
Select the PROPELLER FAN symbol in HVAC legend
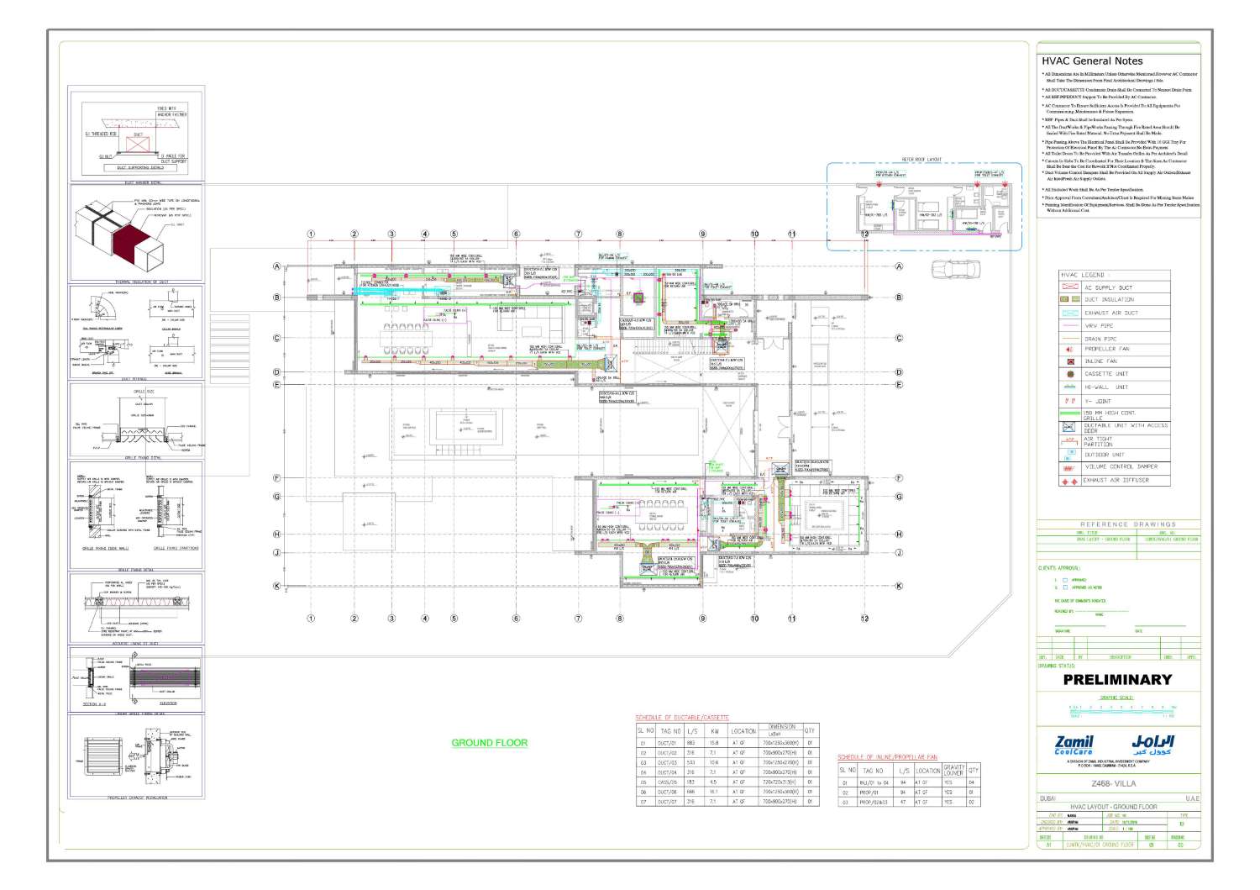1068,348
